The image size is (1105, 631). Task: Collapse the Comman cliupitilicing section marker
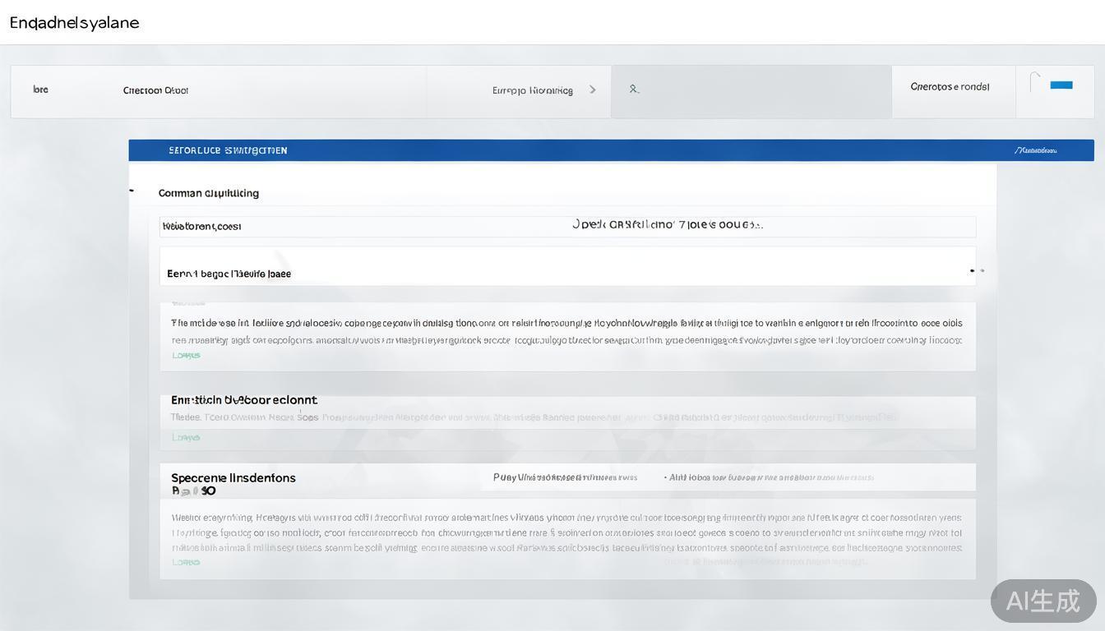[132, 191]
